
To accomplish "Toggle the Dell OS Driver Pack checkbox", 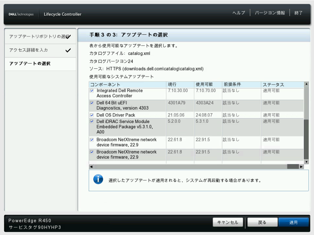I will [92, 115].
